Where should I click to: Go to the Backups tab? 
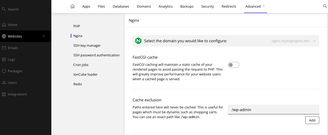[x=187, y=7]
